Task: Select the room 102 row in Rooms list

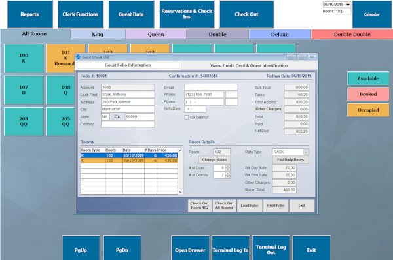Action: (129, 155)
